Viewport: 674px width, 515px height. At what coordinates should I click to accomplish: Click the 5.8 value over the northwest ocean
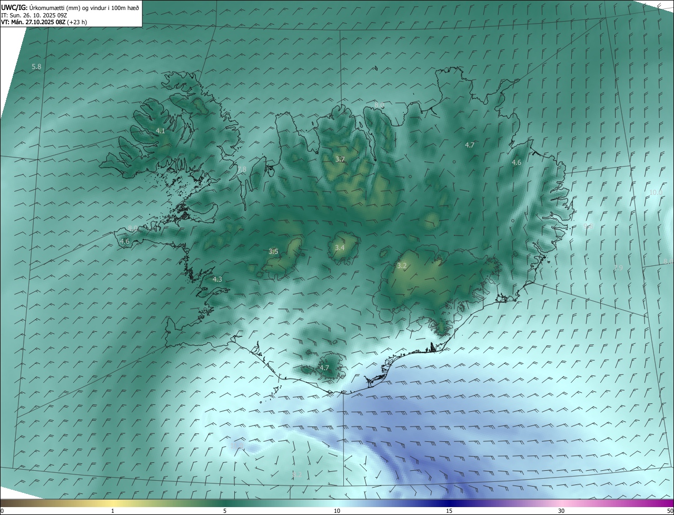[36, 67]
